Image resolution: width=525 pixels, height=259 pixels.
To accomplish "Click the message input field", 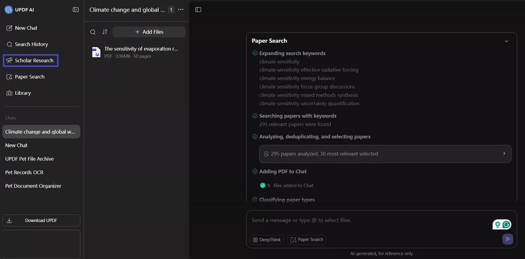I will [363, 220].
